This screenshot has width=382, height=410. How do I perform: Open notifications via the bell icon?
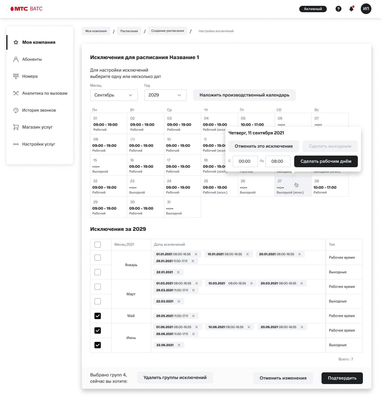coord(351,9)
